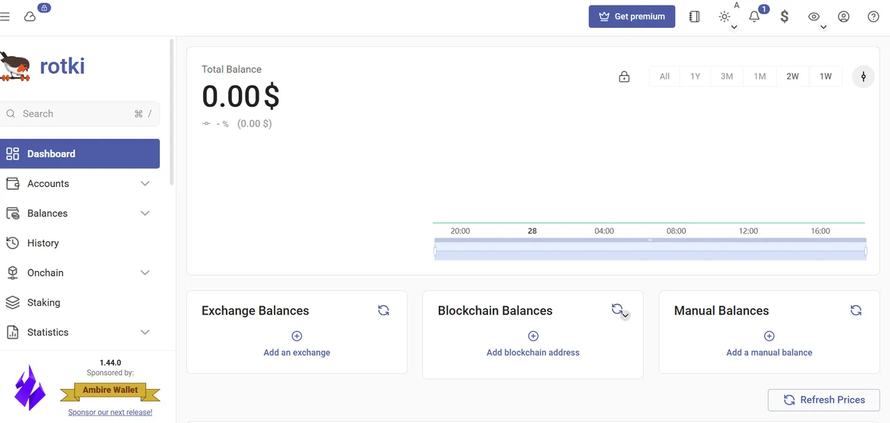The height and width of the screenshot is (423, 890).
Task: Click the padlock icon near the chart
Action: tap(624, 76)
